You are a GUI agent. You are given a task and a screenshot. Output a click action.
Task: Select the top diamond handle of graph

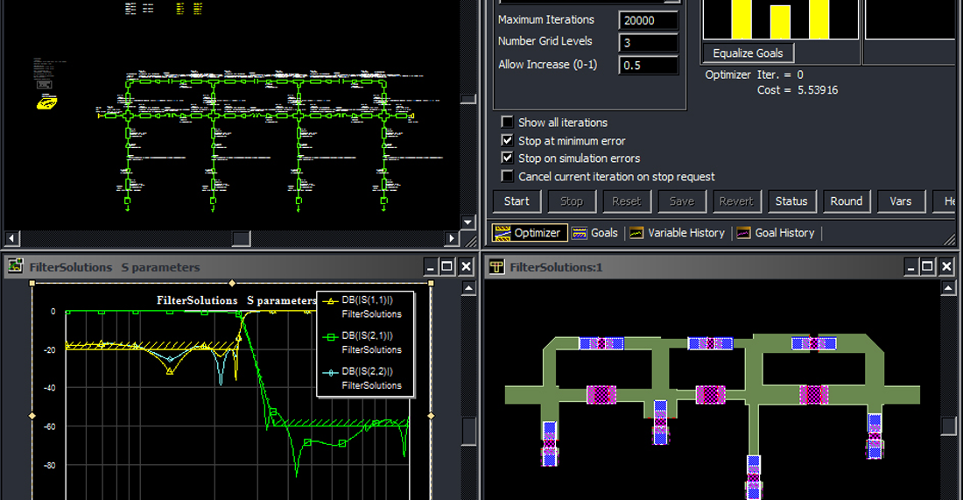coord(231,283)
